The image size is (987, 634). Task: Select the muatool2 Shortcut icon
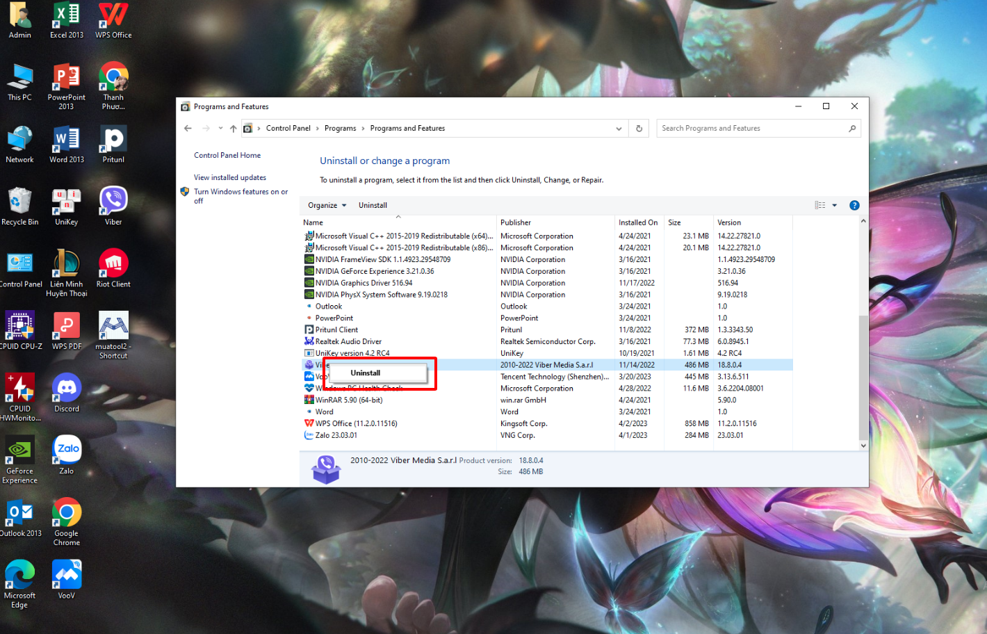click(x=113, y=336)
